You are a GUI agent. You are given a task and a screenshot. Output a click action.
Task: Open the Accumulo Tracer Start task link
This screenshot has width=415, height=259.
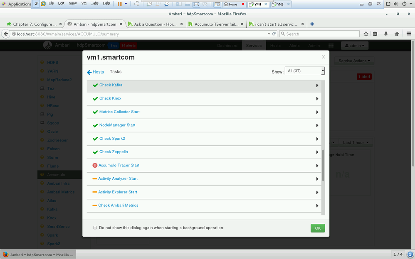click(119, 165)
